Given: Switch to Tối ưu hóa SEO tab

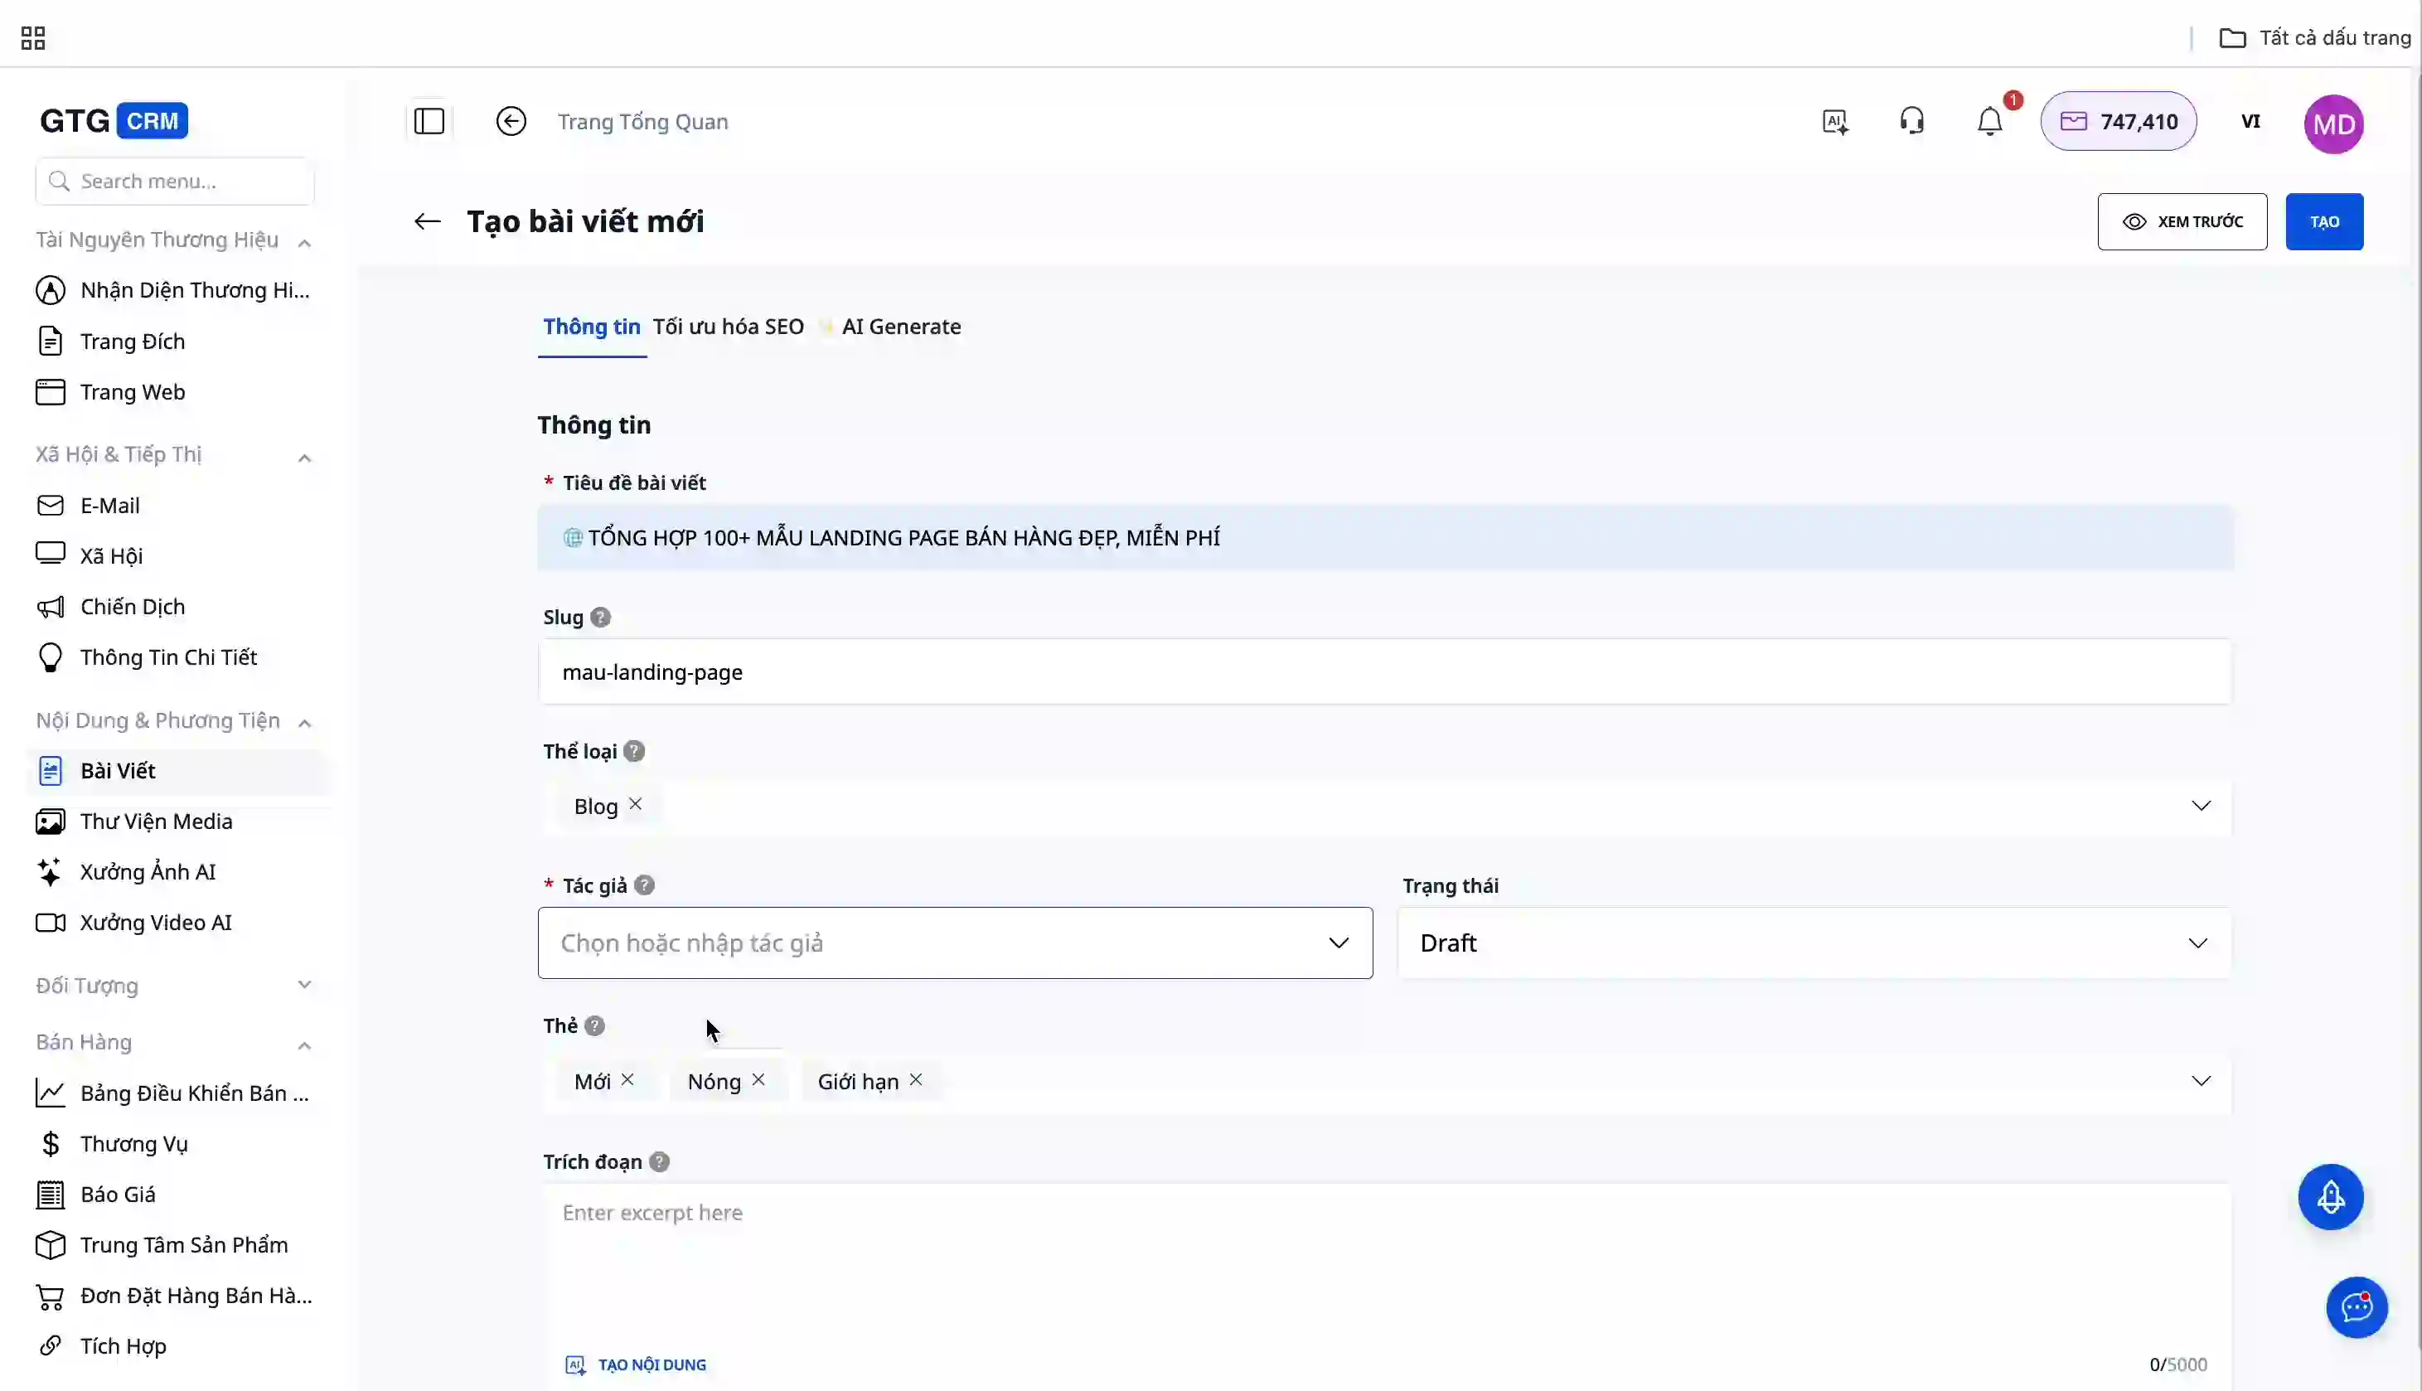Looking at the screenshot, I should [x=728, y=327].
